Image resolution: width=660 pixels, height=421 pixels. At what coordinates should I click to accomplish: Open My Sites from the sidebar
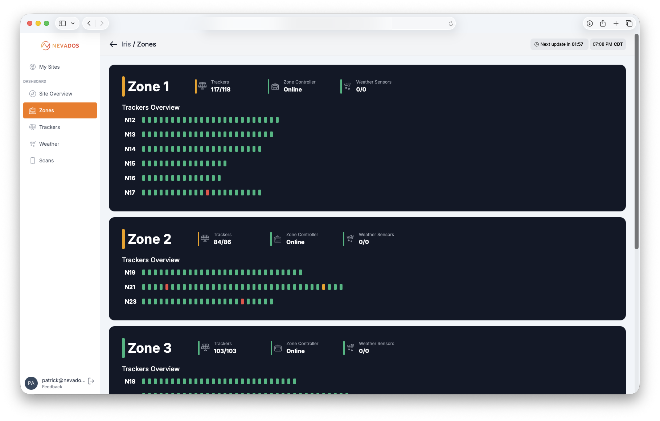point(49,67)
